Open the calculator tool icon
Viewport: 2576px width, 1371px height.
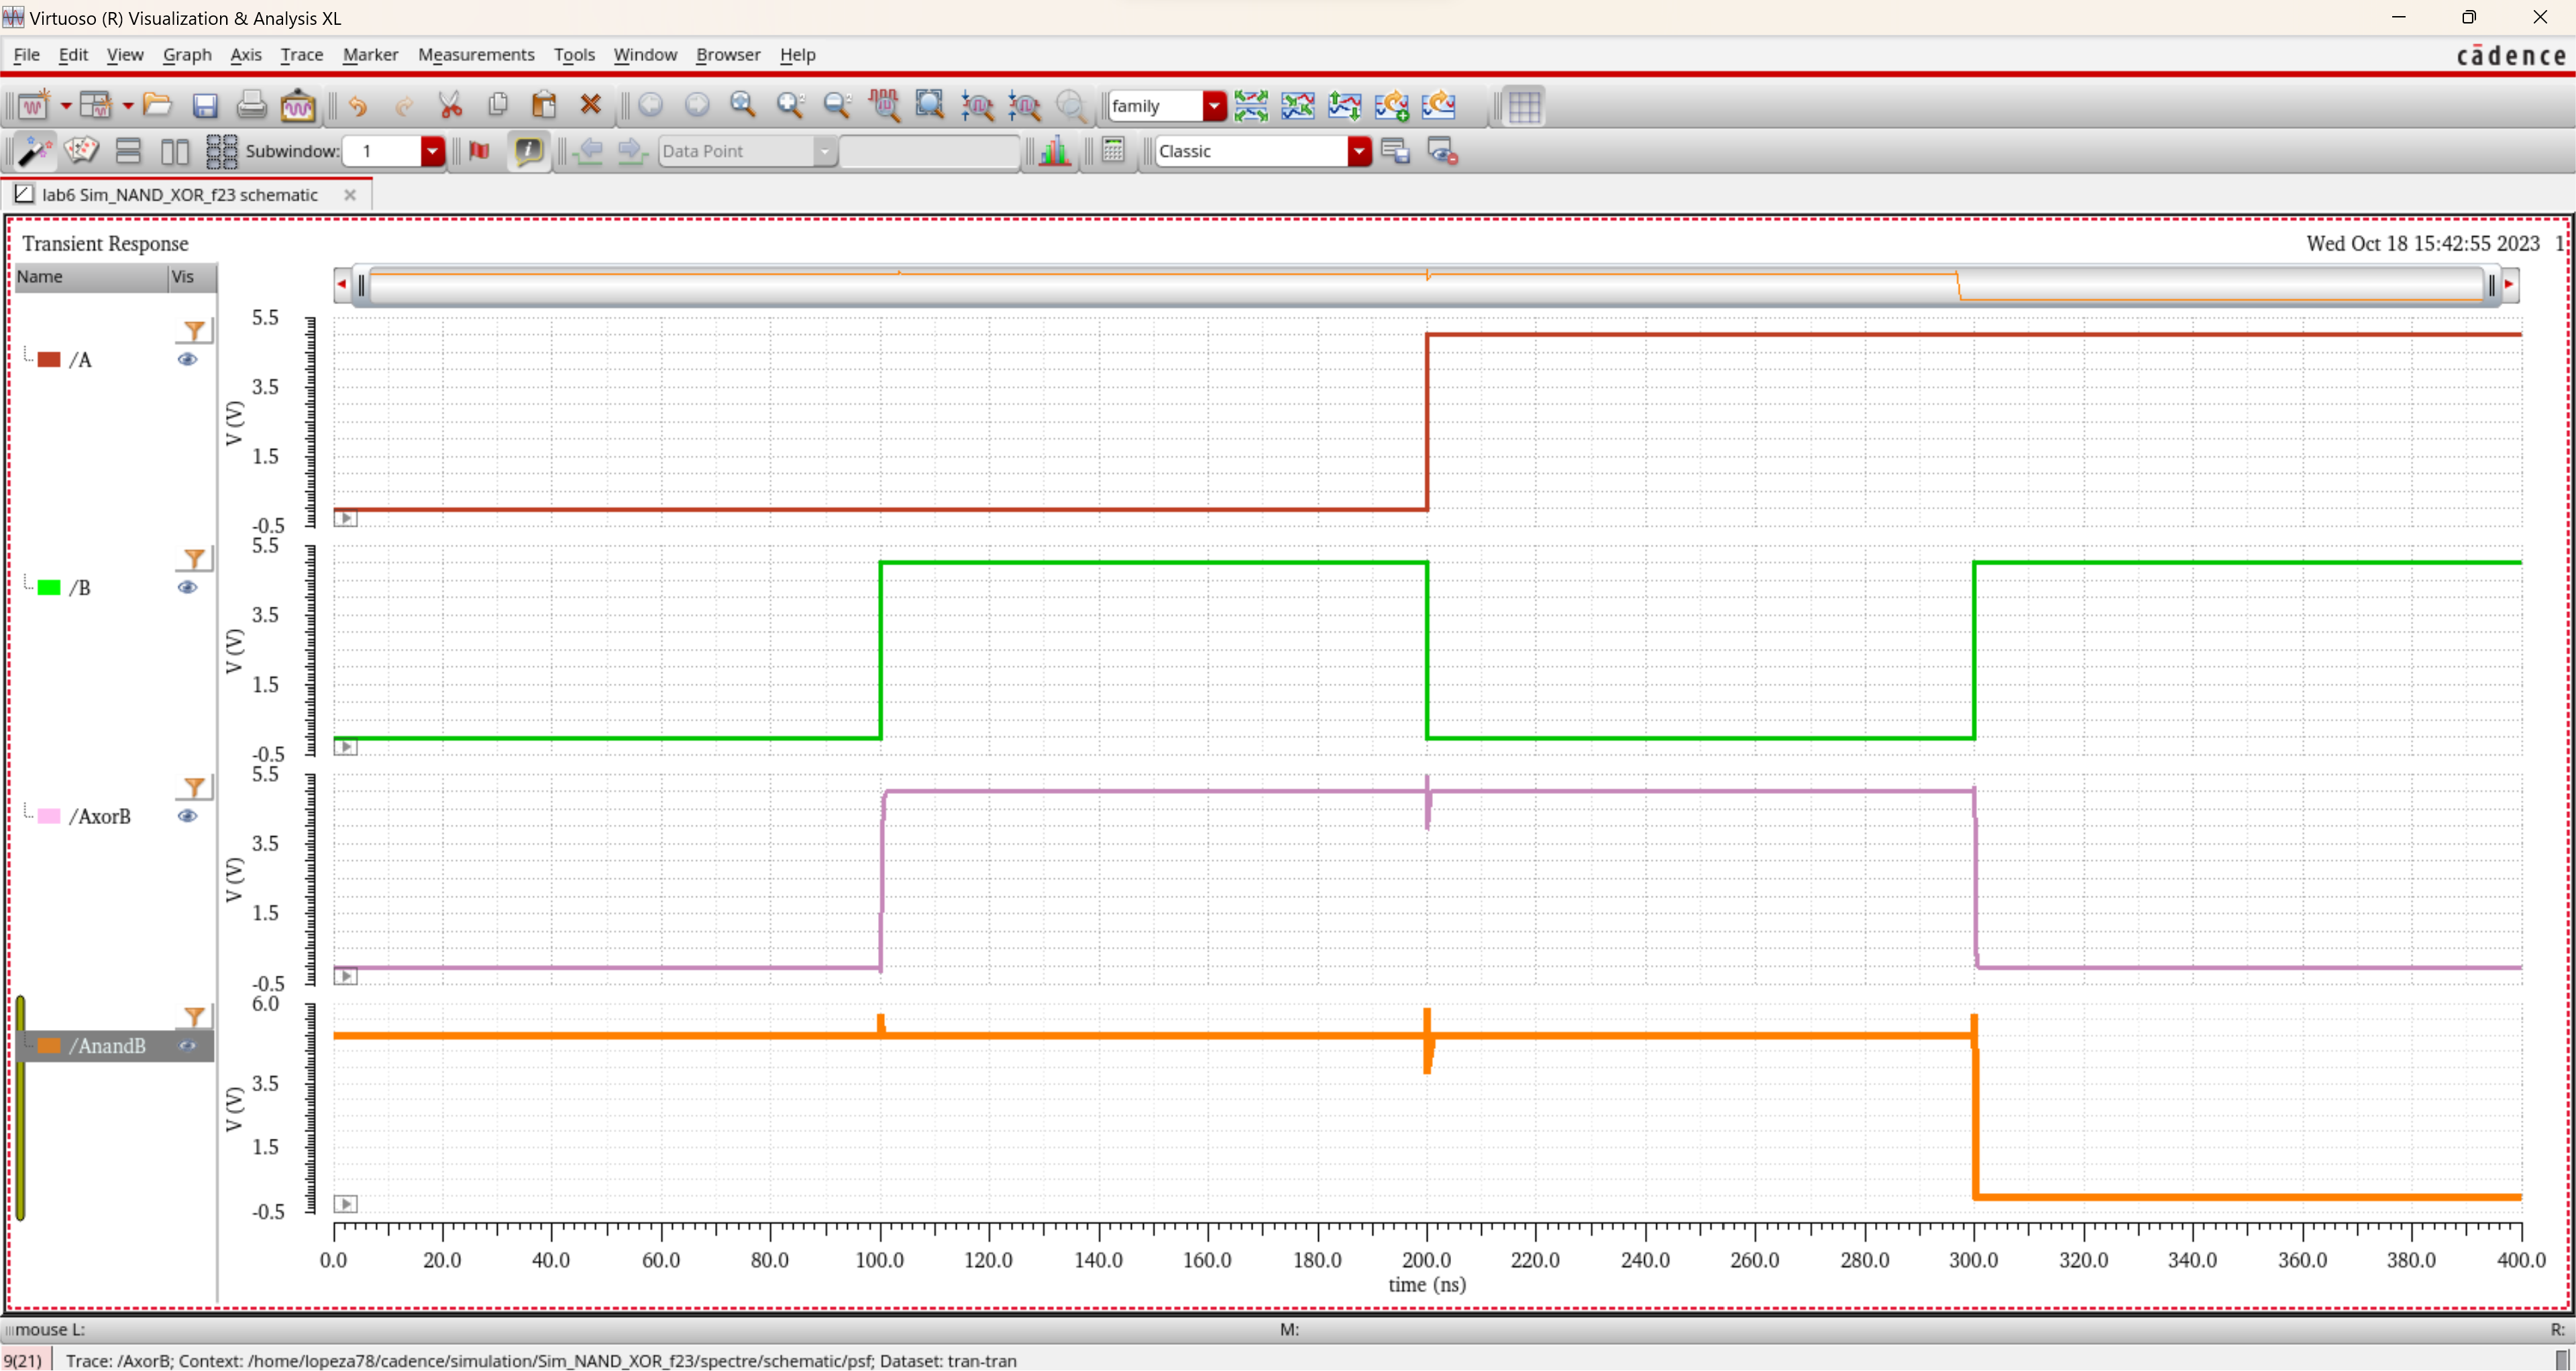click(1113, 151)
